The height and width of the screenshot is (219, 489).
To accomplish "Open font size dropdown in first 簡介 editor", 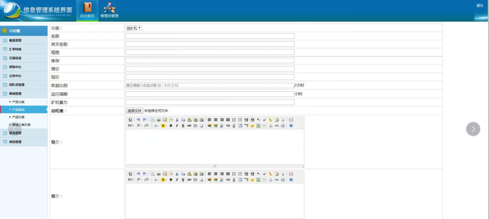I will [147, 126].
